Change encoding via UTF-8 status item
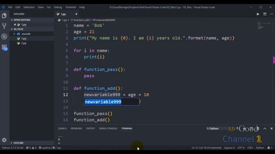 (241, 148)
